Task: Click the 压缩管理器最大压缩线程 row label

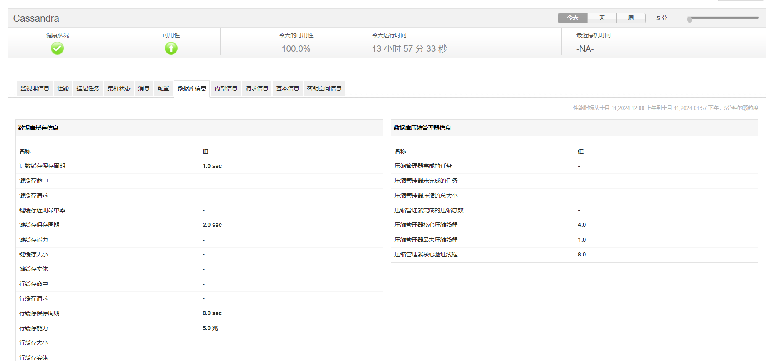Action: (x=426, y=240)
